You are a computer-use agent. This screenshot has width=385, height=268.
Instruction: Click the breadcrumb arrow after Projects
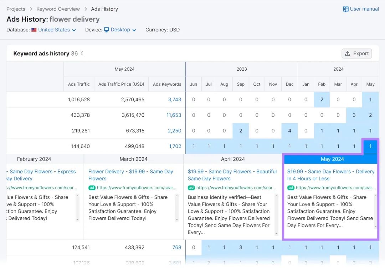[31, 9]
